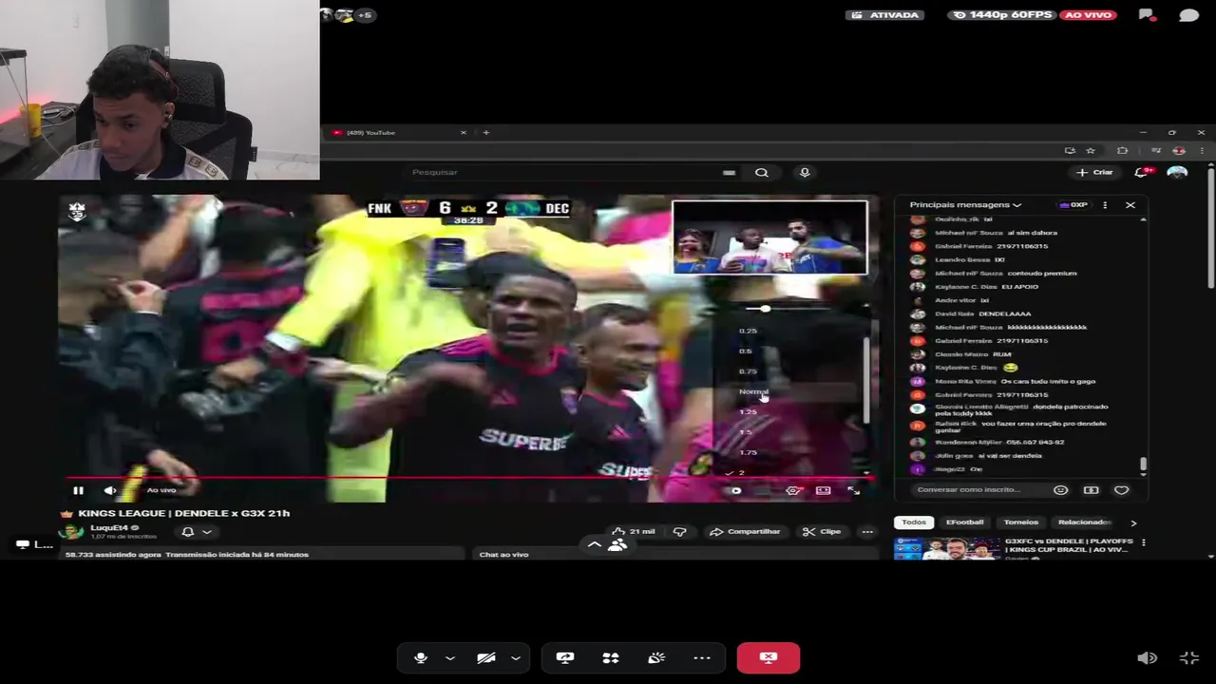The width and height of the screenshot is (1216, 684).
Task: Open the LuquEt4 channel name link
Action: 109,527
